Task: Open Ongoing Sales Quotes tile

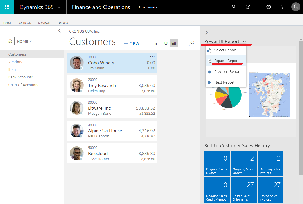Action: pyautogui.click(x=217, y=163)
